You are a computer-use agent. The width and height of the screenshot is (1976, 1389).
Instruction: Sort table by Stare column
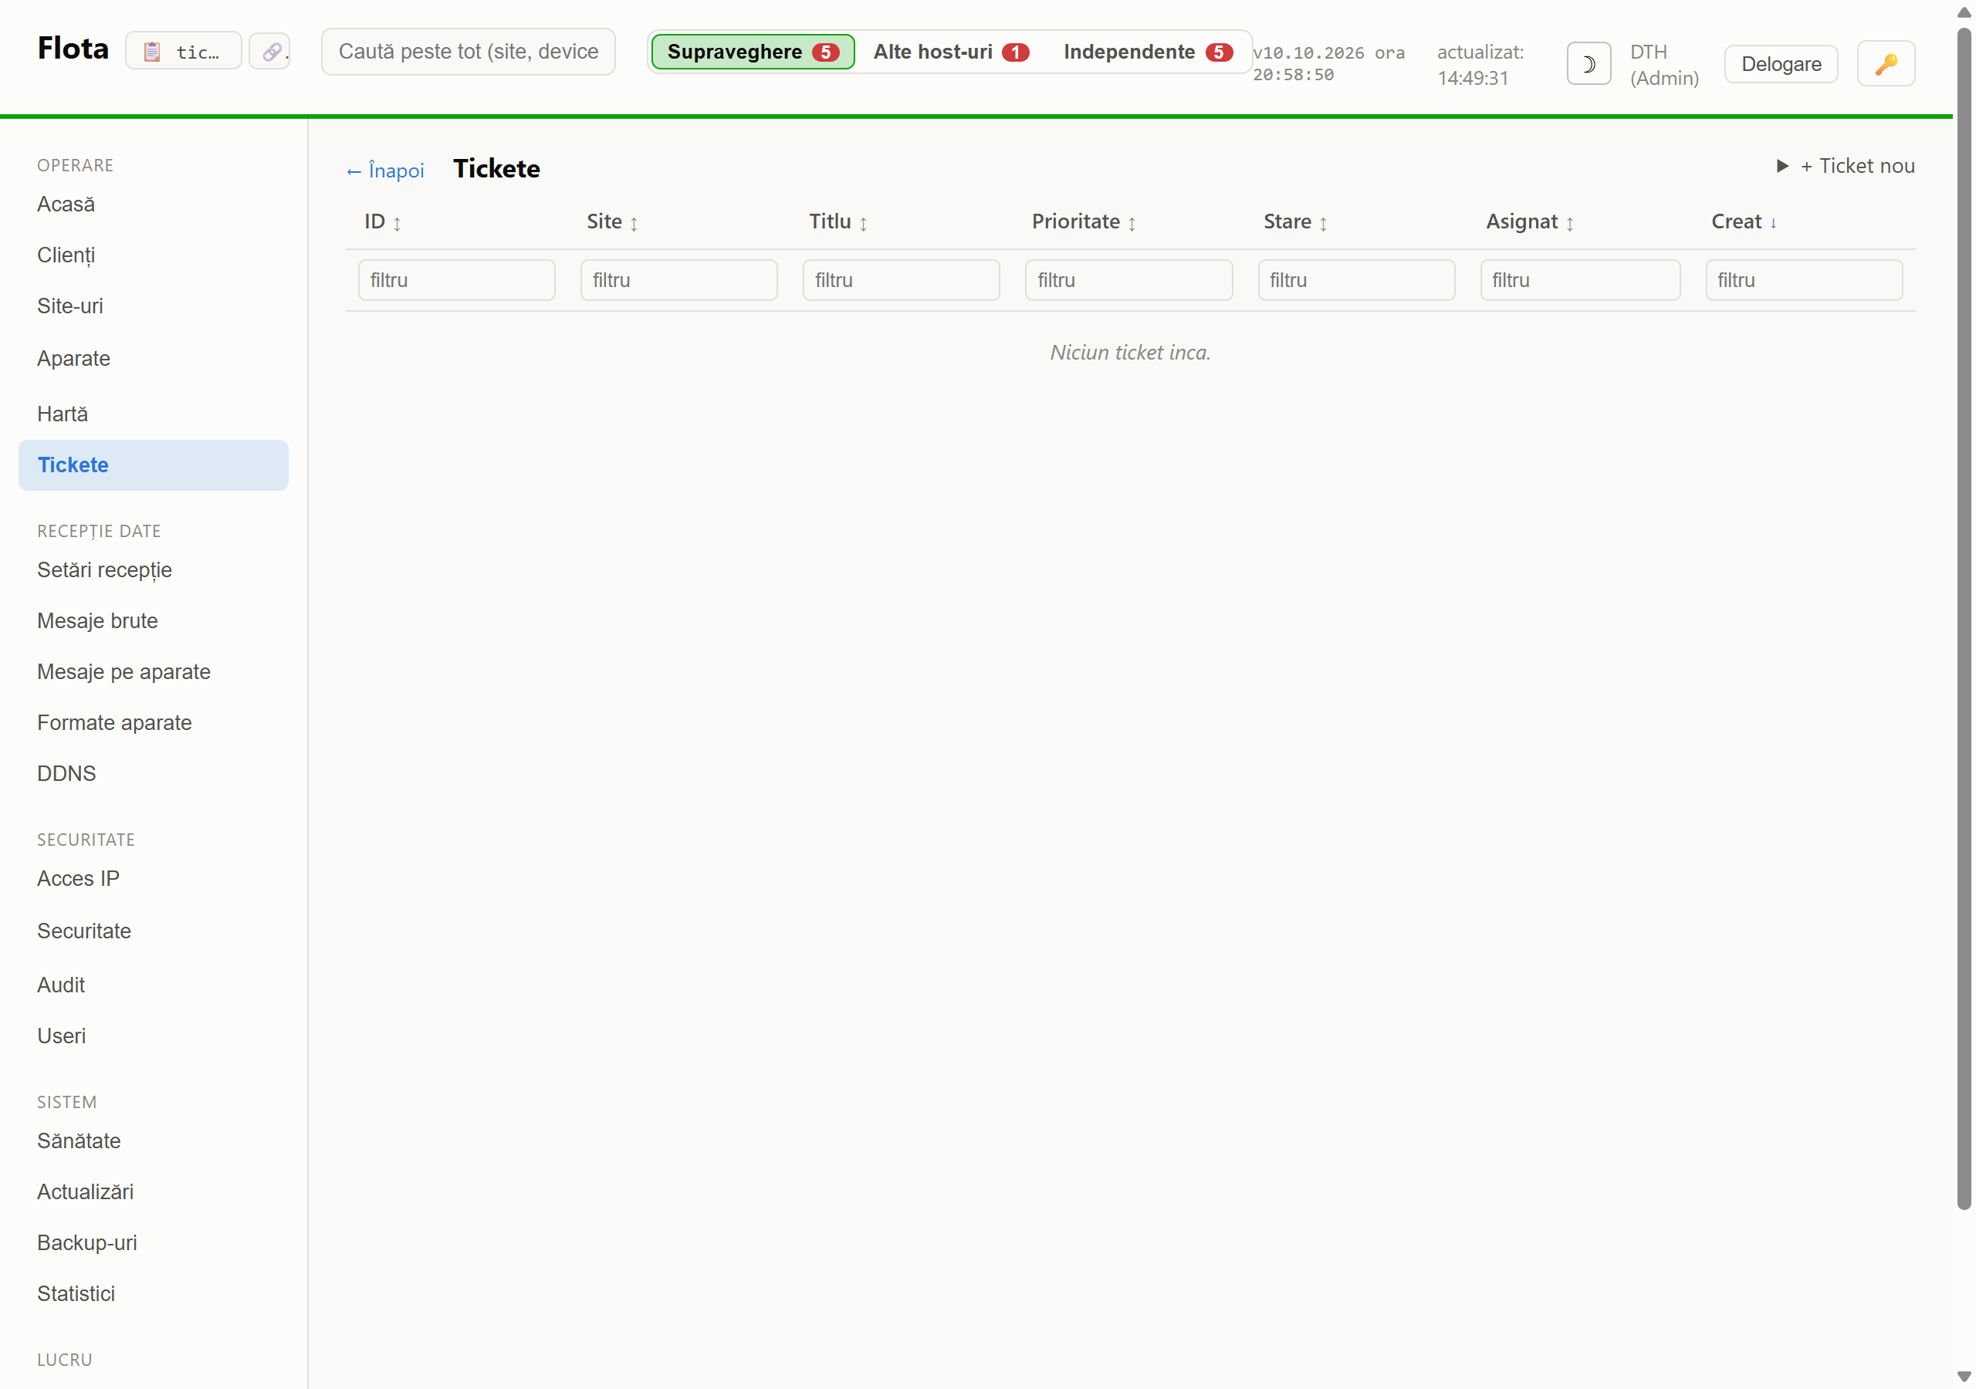point(1296,222)
